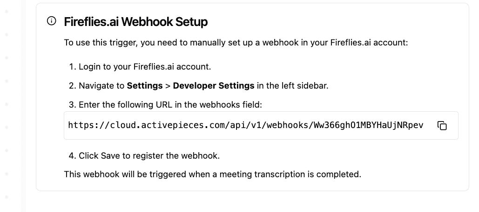The image size is (479, 212).
Task: Click the intro sentence about manually setting up
Action: (236, 43)
